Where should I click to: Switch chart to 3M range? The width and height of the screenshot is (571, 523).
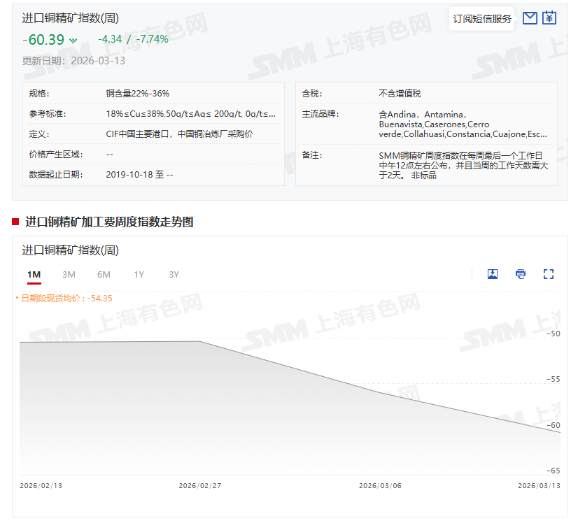click(69, 275)
